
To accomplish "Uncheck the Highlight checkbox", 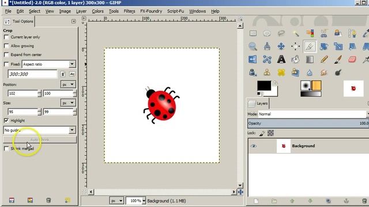I will tap(6, 121).
